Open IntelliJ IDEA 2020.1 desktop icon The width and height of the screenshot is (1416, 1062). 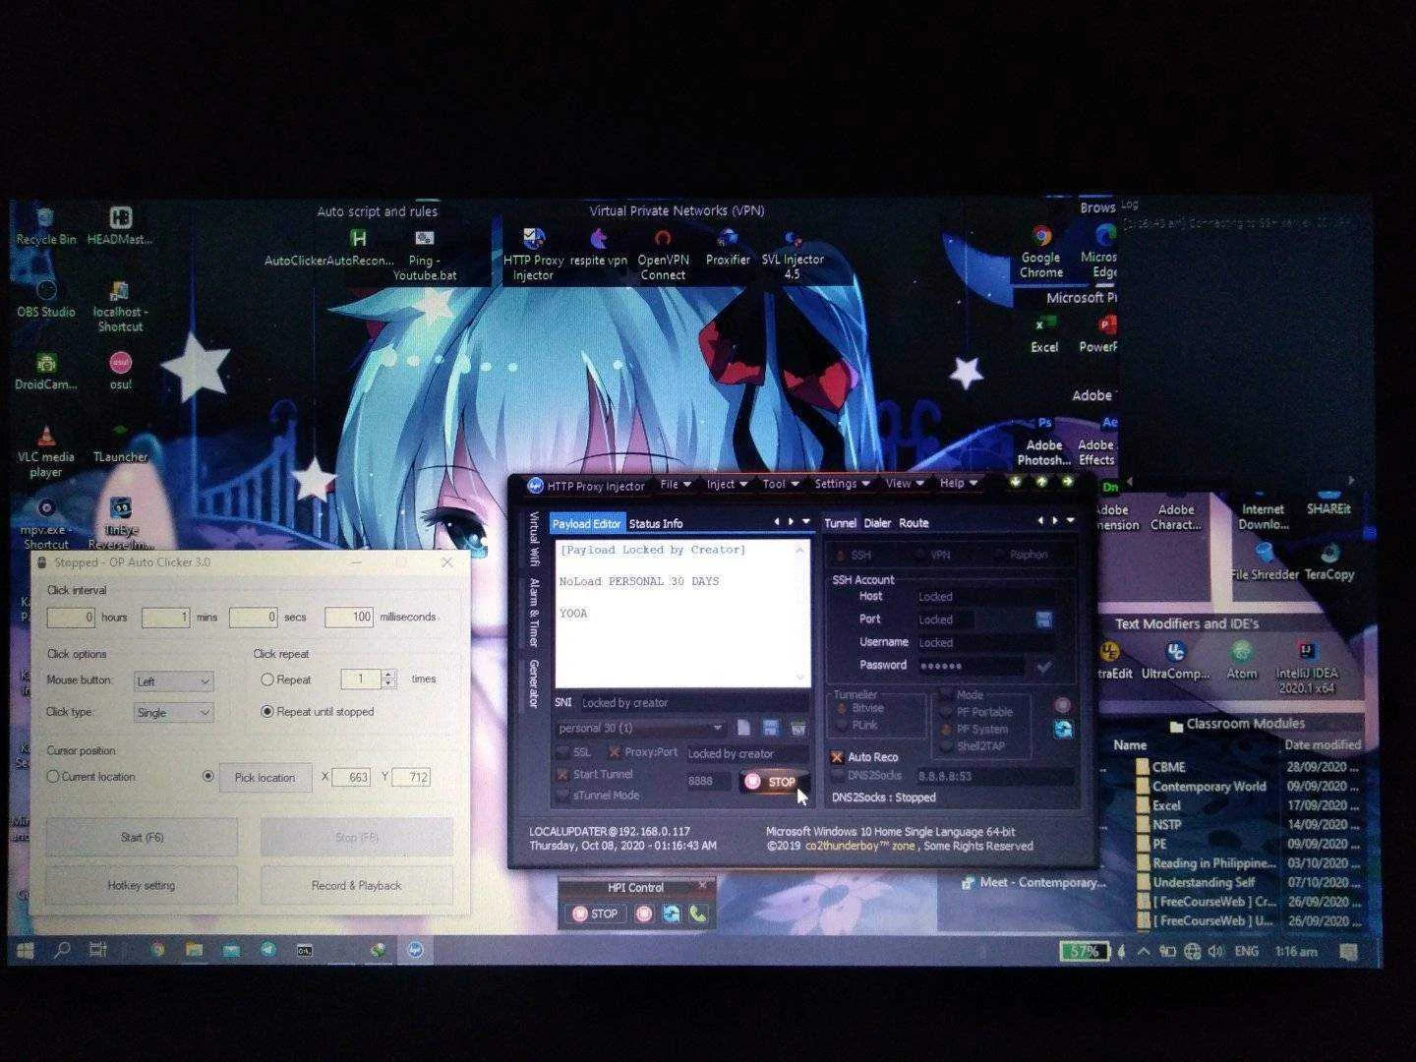pos(1307,667)
